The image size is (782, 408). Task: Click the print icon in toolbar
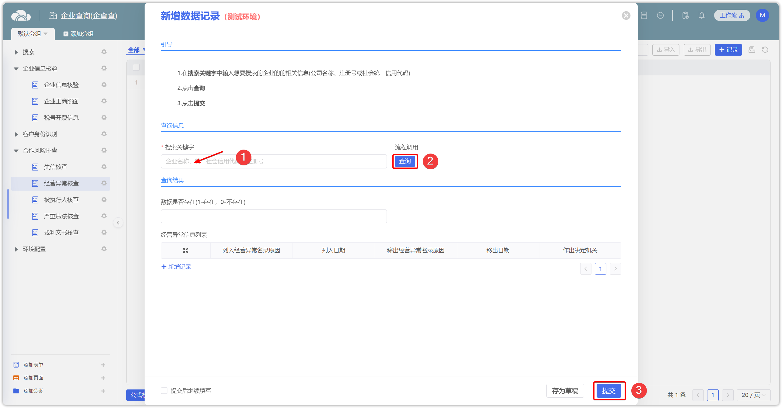[x=752, y=50]
